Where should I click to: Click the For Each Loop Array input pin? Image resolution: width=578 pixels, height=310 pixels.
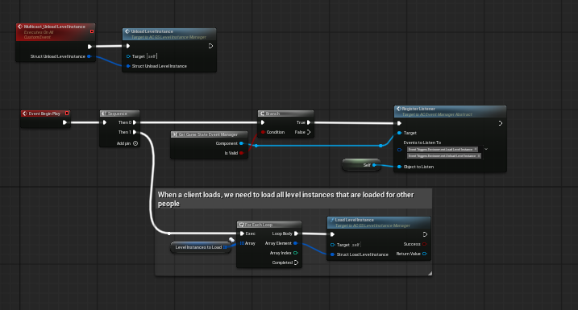[x=242, y=243]
